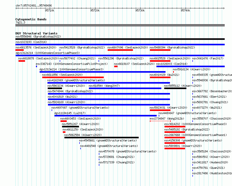
Task: Click the DGV Structural Variants track title
Action: [x=36, y=33]
